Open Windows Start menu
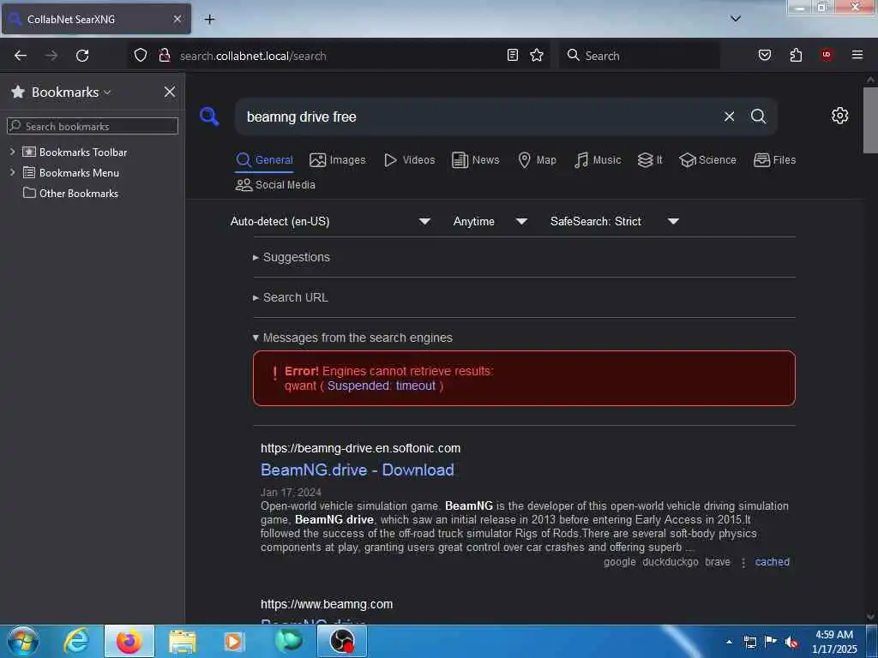878x658 pixels. click(23, 641)
